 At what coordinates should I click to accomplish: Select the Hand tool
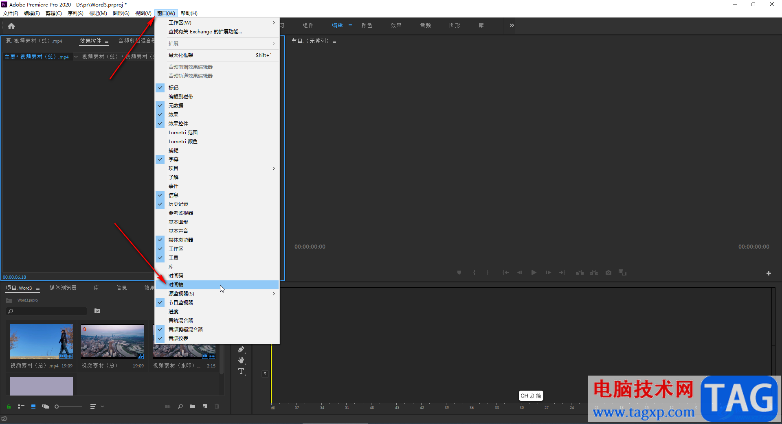[241, 360]
